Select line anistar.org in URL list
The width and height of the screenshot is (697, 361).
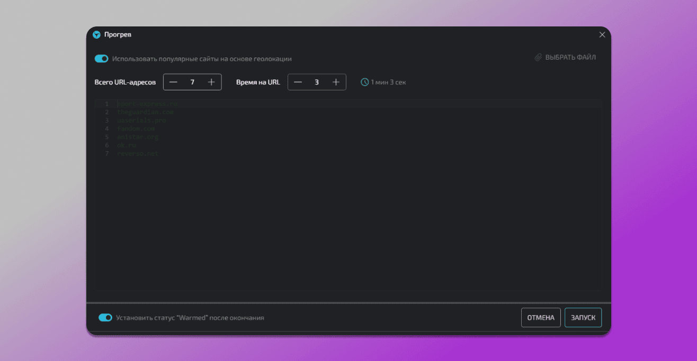point(138,137)
